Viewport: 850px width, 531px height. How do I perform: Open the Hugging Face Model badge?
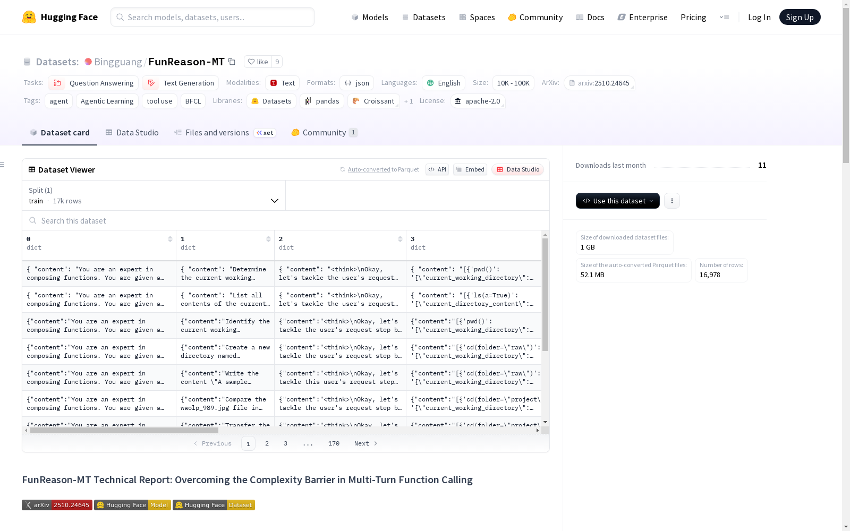[132, 505]
